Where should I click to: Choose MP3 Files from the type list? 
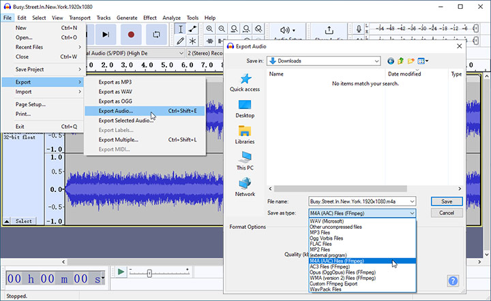324,232
